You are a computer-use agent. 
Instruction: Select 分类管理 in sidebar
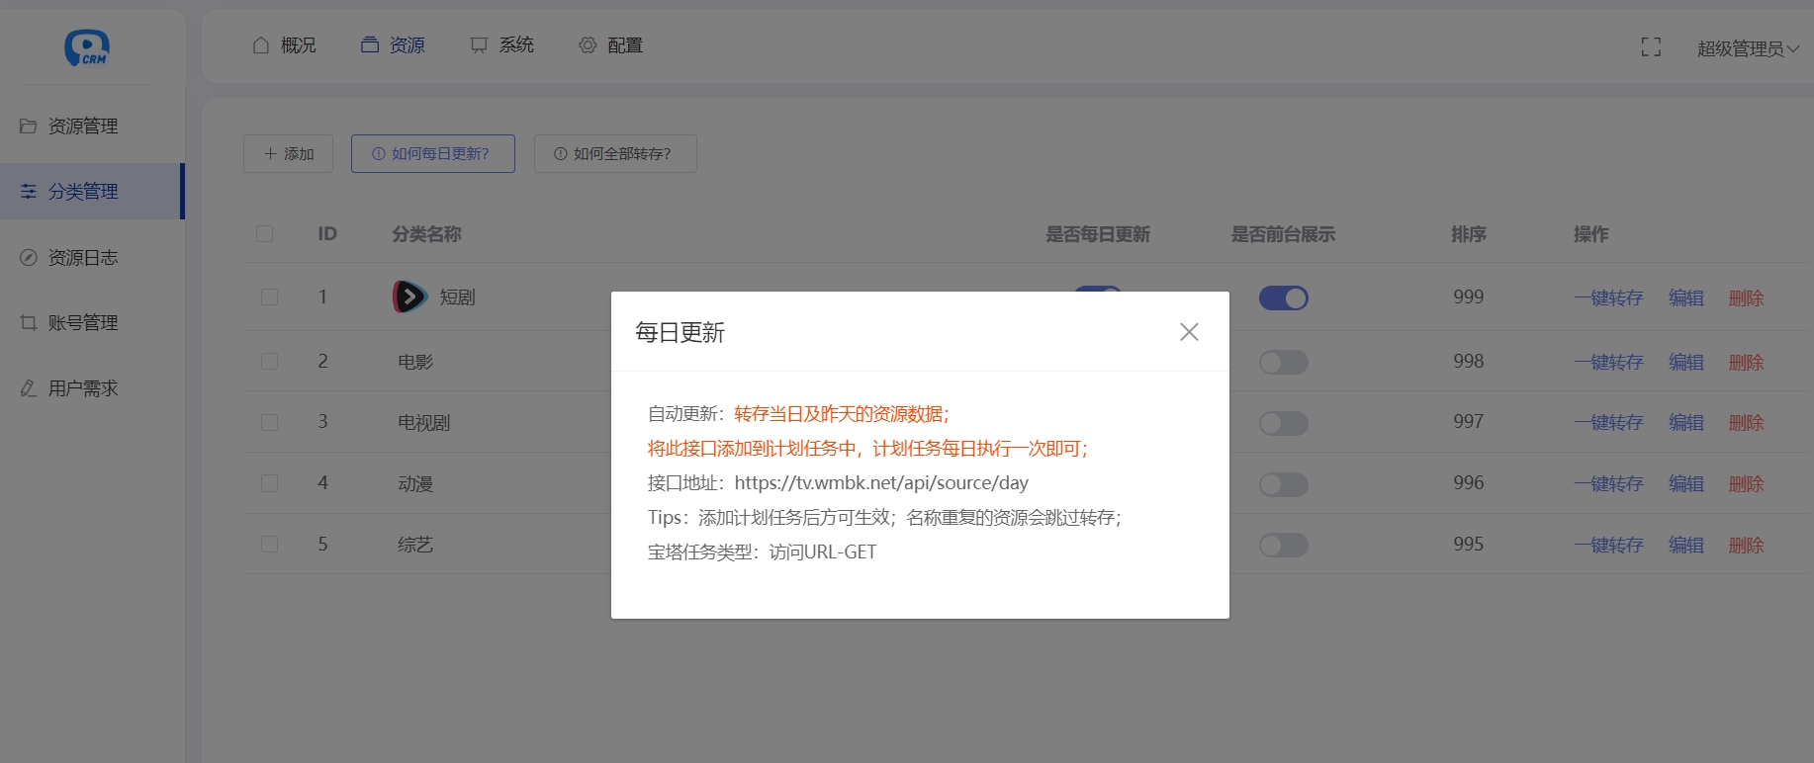pyautogui.click(x=83, y=192)
